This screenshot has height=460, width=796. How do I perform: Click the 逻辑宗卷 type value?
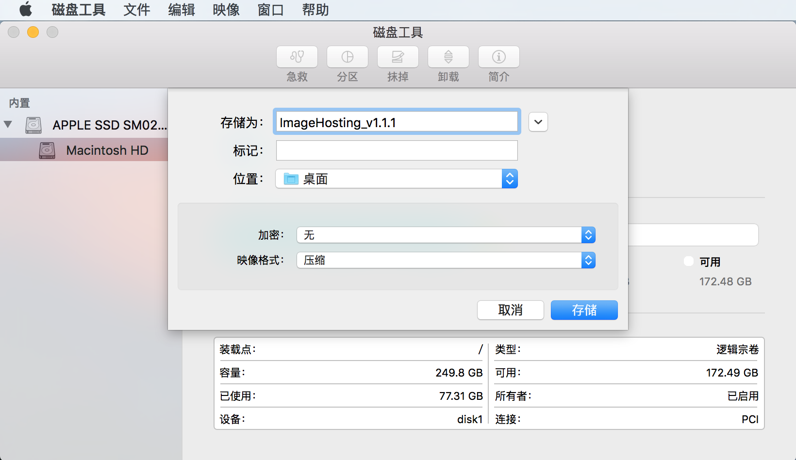[x=737, y=349]
